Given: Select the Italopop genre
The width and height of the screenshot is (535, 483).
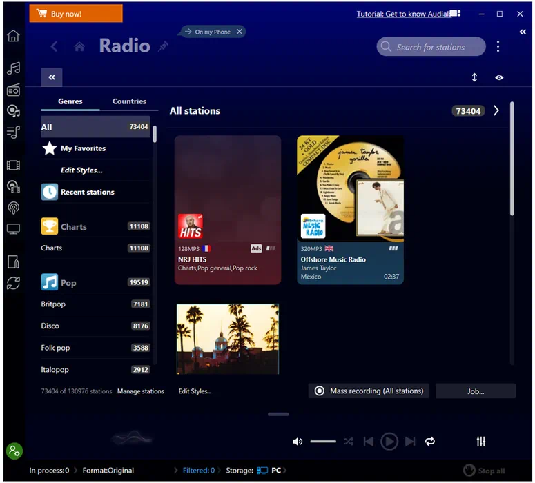Looking at the screenshot, I should pyautogui.click(x=95, y=369).
